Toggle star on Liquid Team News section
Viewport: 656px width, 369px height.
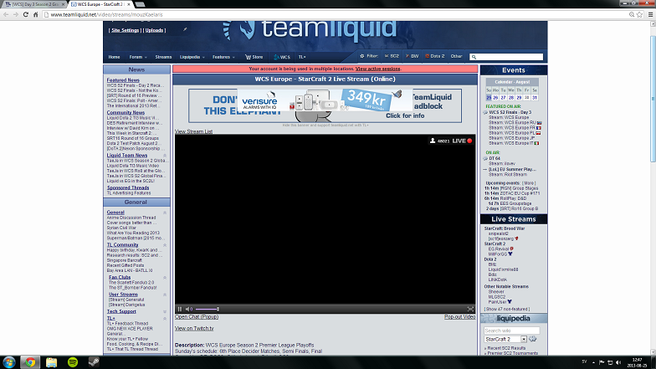[x=165, y=156]
